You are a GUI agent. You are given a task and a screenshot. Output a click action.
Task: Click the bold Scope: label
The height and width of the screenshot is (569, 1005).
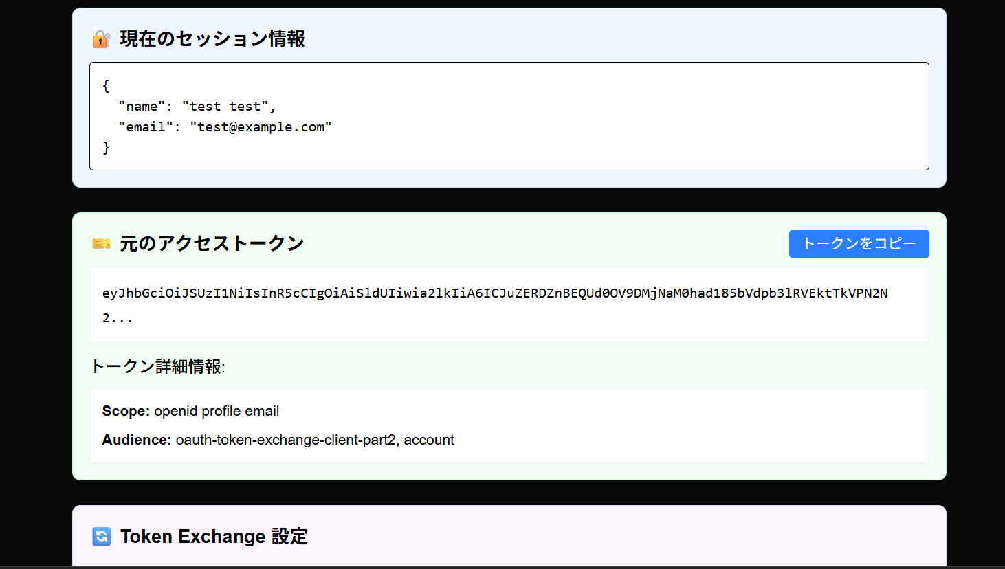click(126, 411)
